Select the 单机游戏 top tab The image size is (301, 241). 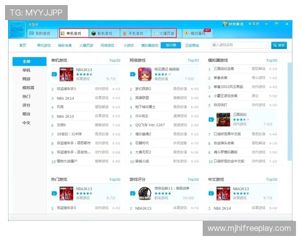[74, 34]
